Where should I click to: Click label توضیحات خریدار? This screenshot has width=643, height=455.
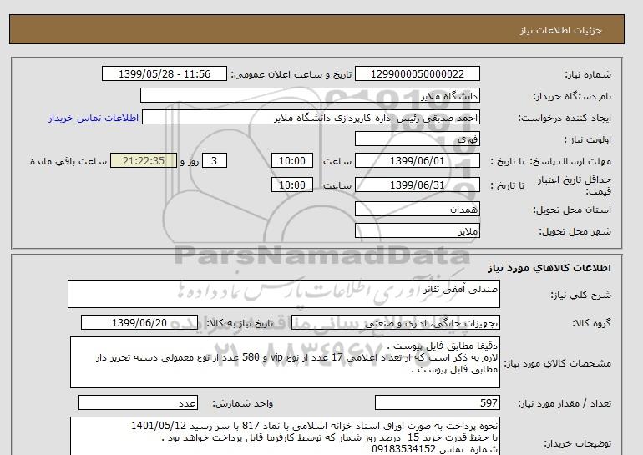point(577,443)
